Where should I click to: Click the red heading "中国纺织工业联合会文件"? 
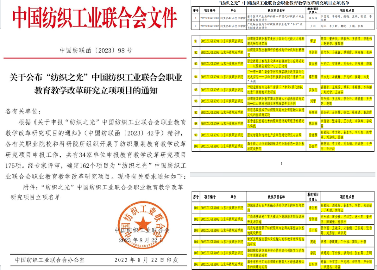coord(95,18)
